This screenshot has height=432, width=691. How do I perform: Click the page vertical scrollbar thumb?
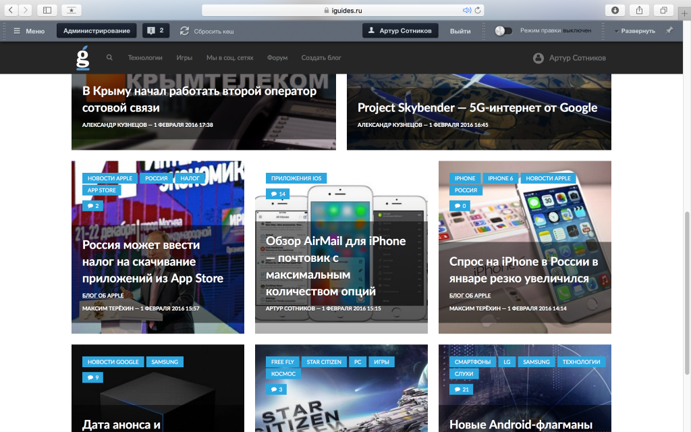pyautogui.click(x=686, y=293)
